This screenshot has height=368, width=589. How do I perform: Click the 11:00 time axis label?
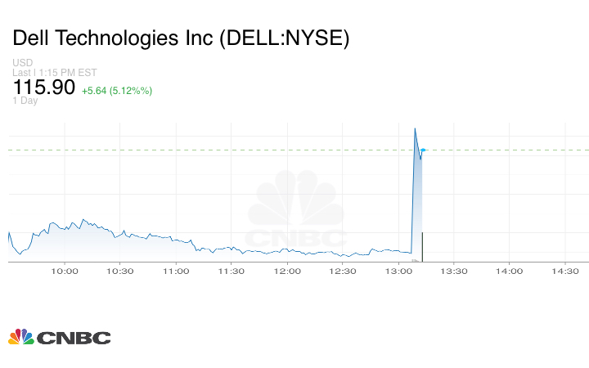click(176, 271)
